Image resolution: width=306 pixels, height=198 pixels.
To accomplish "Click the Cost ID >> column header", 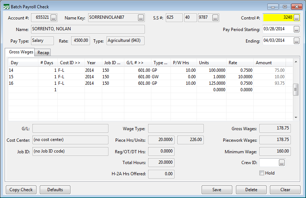I will click(x=71, y=63).
